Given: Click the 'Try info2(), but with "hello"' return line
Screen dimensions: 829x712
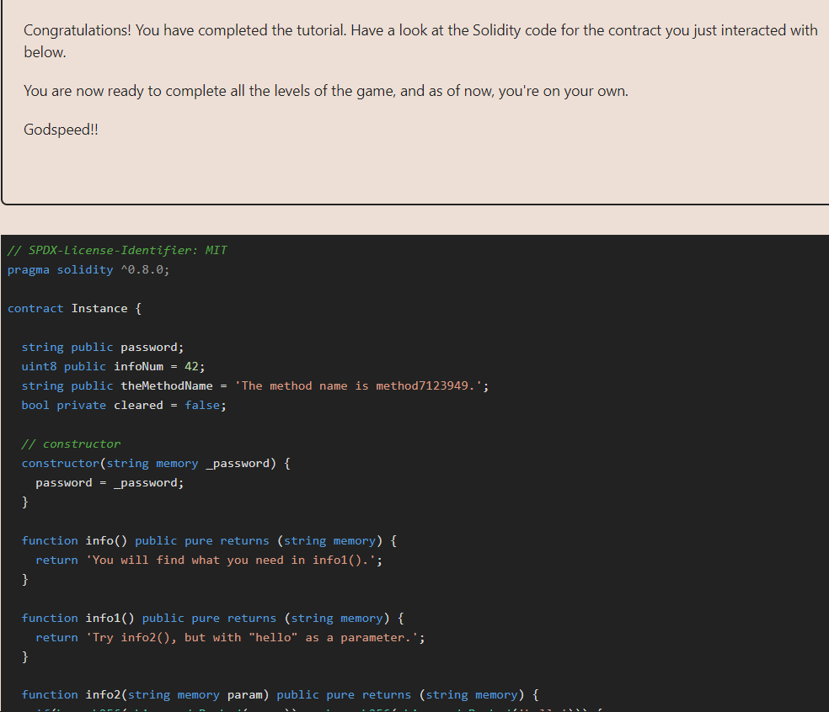Looking at the screenshot, I should (x=231, y=638).
